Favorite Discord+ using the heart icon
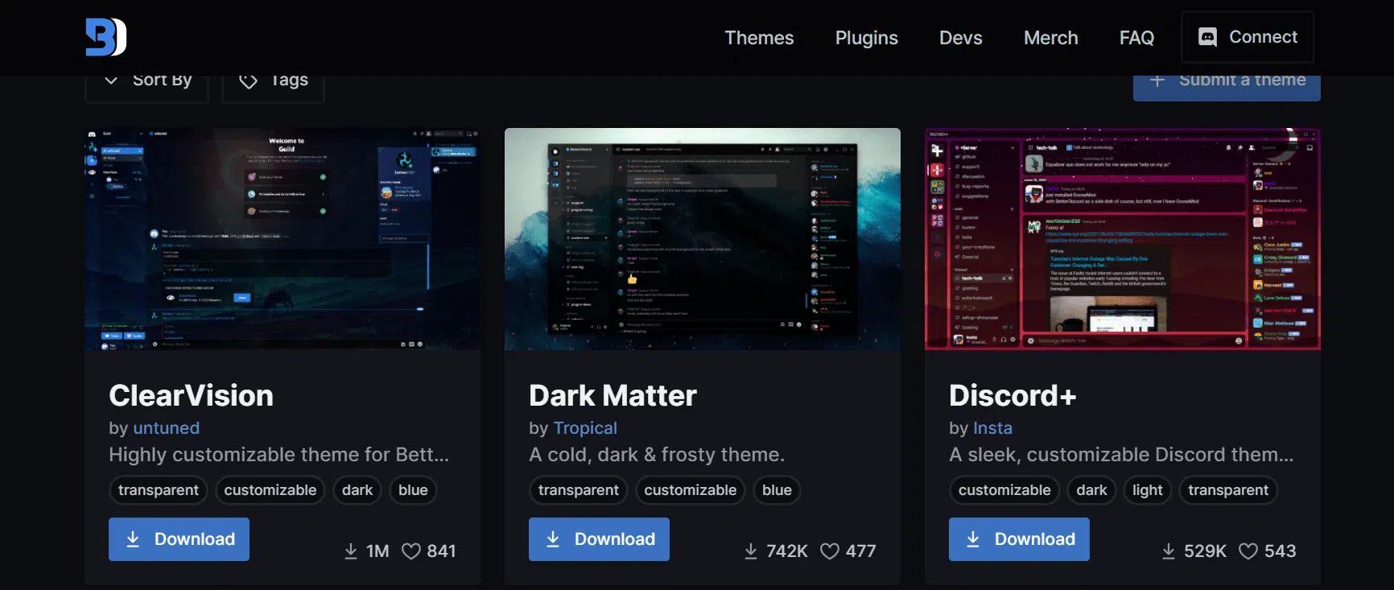1394x590 pixels. point(1248,551)
